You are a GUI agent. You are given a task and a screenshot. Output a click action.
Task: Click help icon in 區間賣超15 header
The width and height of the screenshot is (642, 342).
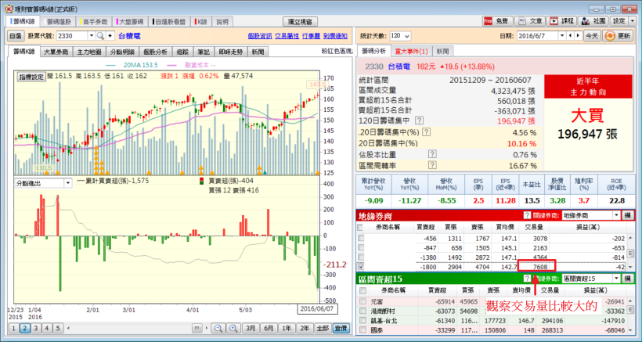pyautogui.click(x=528, y=279)
